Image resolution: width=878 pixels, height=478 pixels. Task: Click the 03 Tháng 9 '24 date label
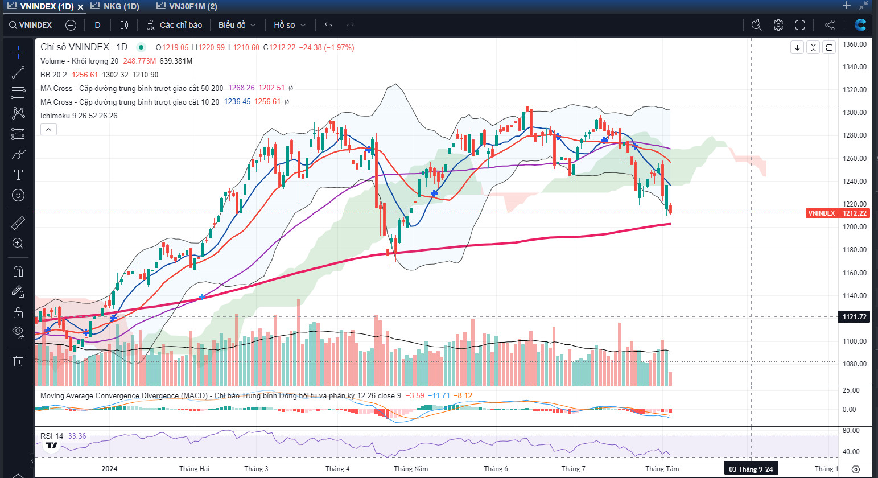pos(751,469)
